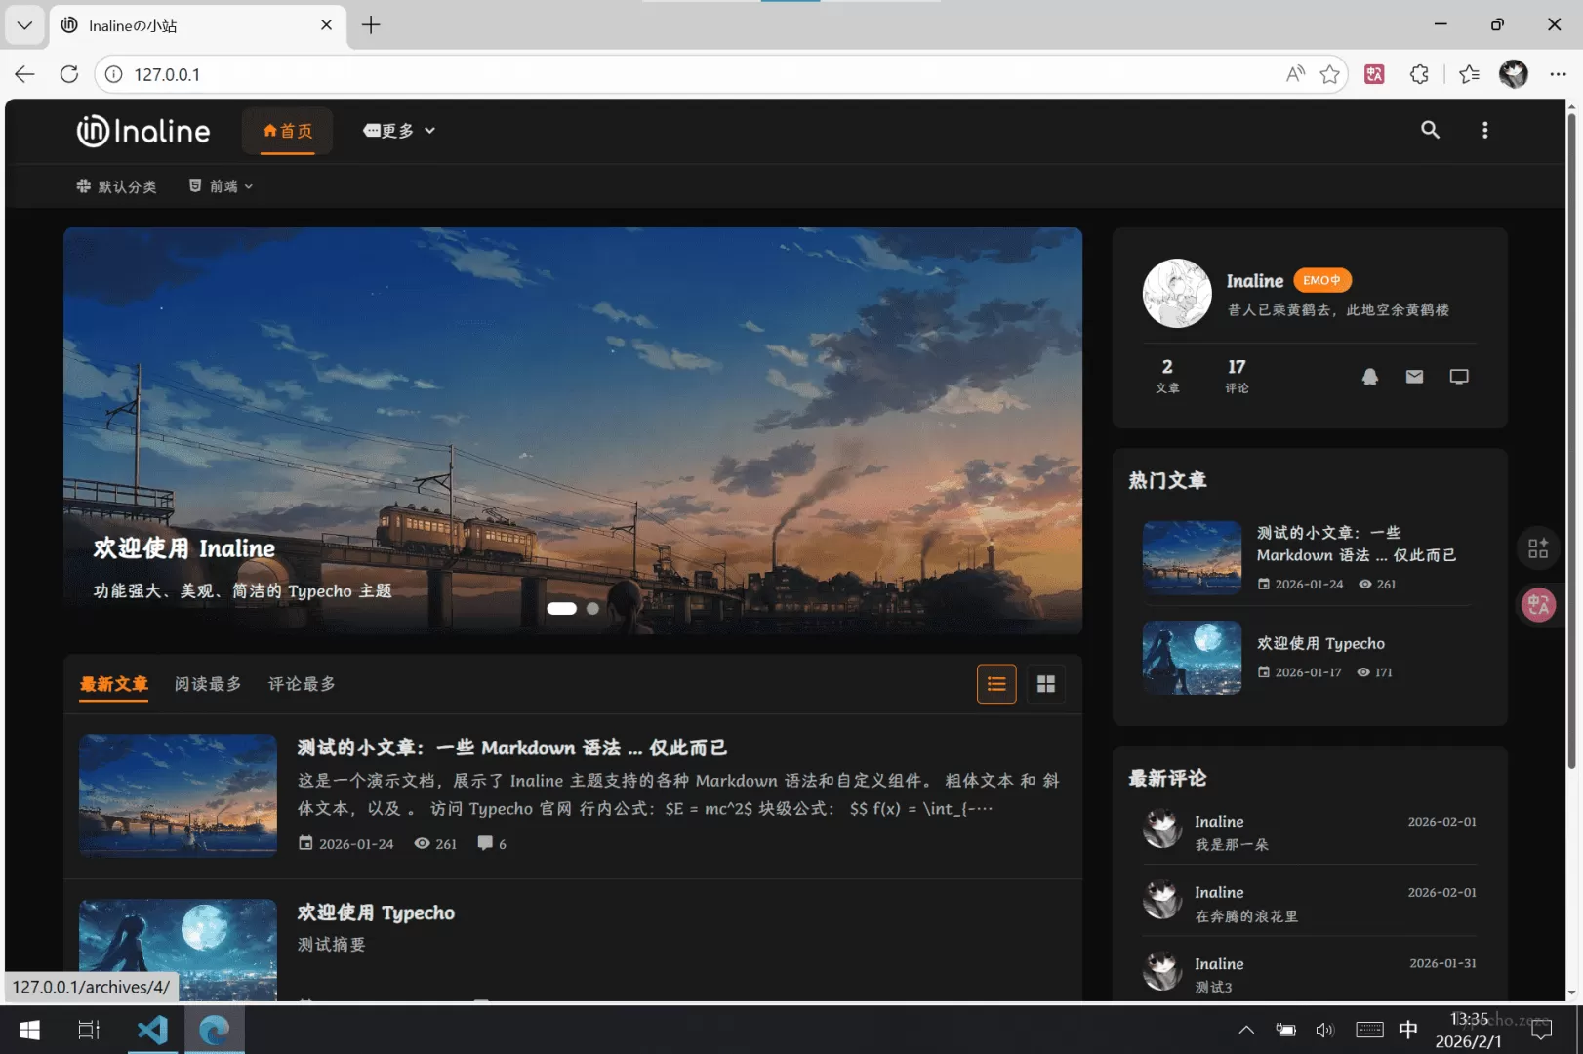Screen dimensions: 1583x1054
Task: Click the floating widget grid-plus icon
Action: coord(1538,548)
